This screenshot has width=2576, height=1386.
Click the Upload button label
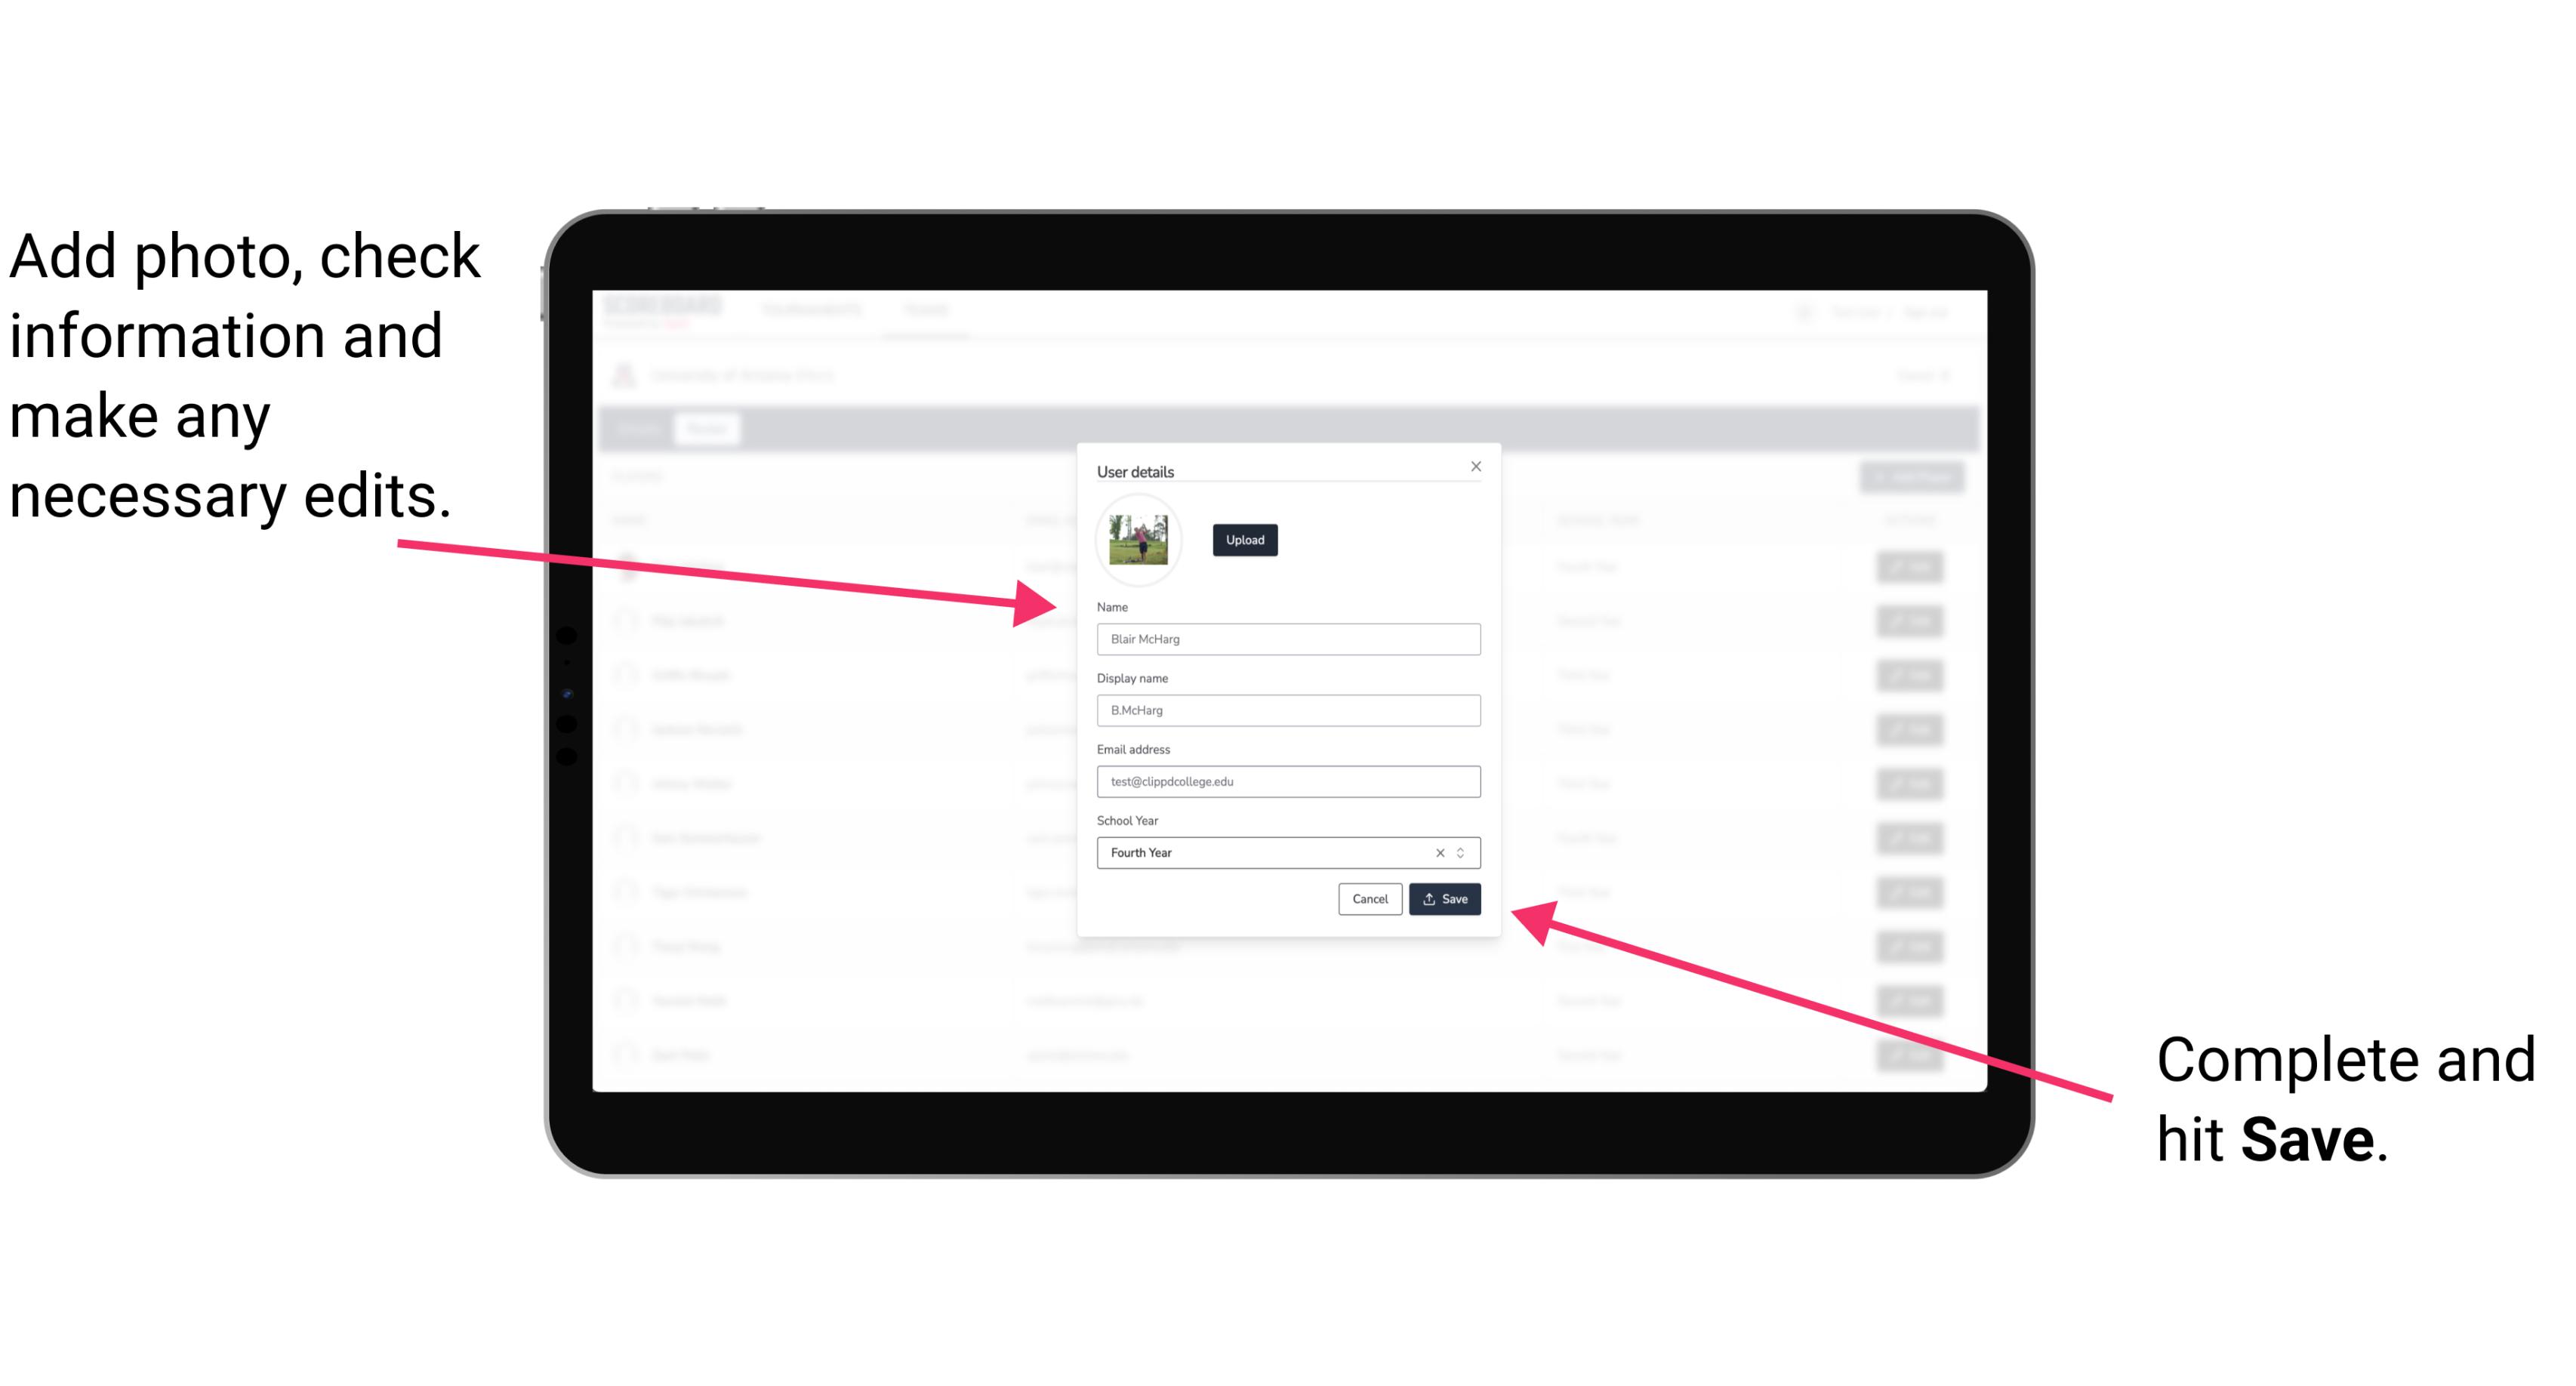1243,540
